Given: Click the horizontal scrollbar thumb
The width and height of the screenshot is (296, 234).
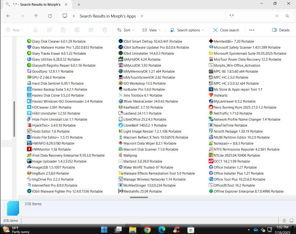Looking at the screenshot, I should click(139, 197).
